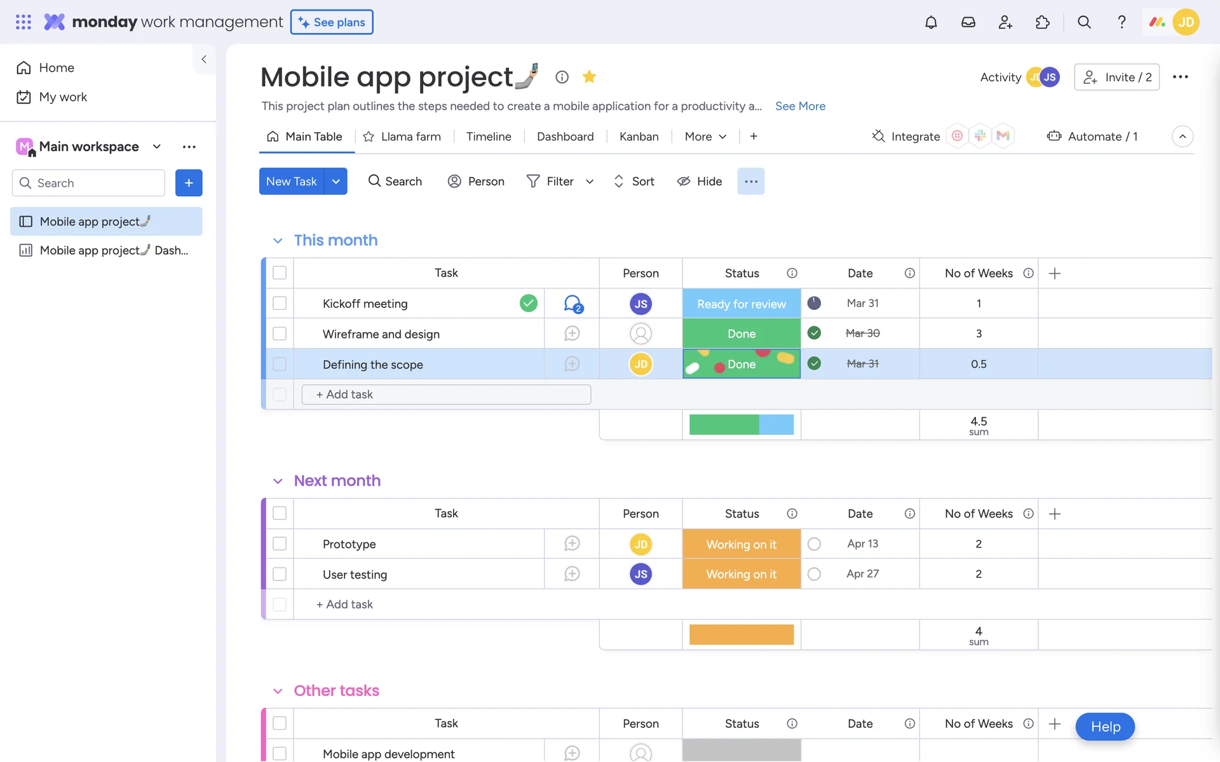
Task: Click the See plans button
Action: point(332,22)
